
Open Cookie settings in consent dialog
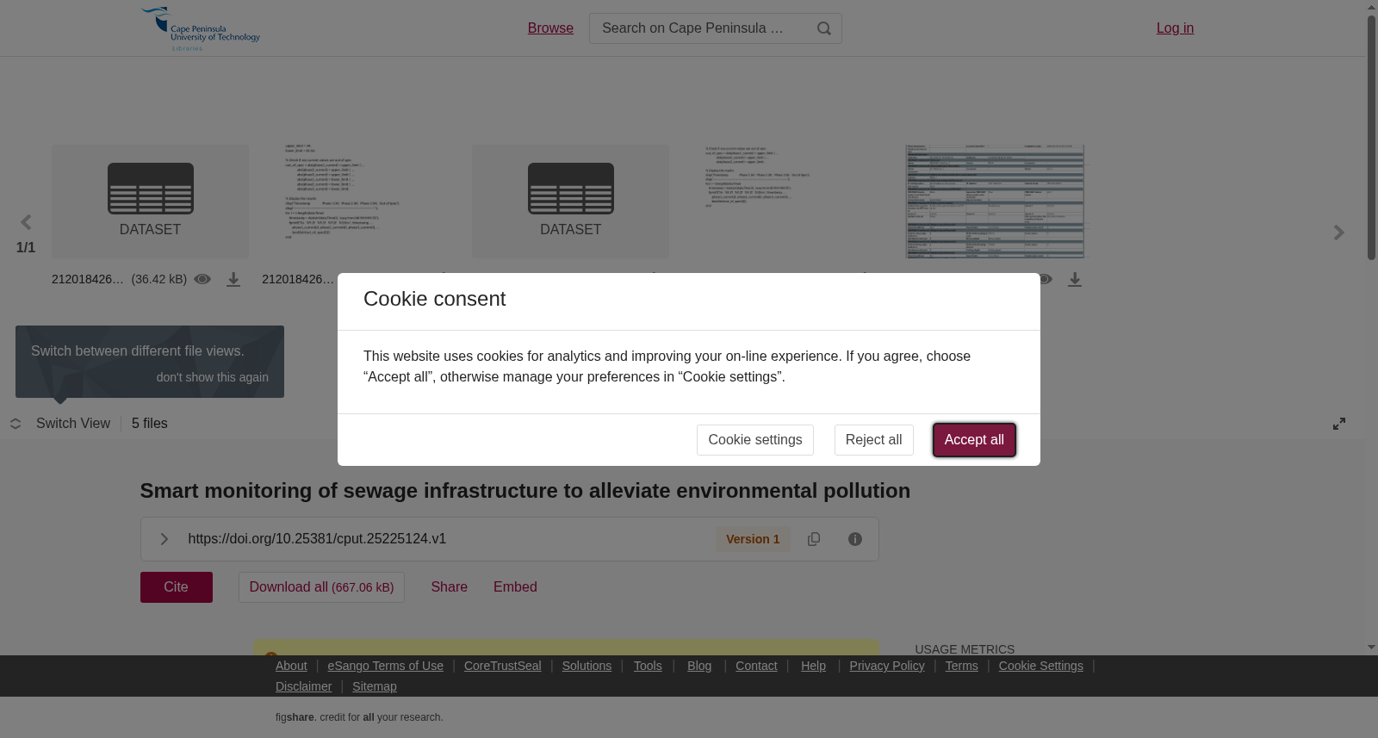755,440
